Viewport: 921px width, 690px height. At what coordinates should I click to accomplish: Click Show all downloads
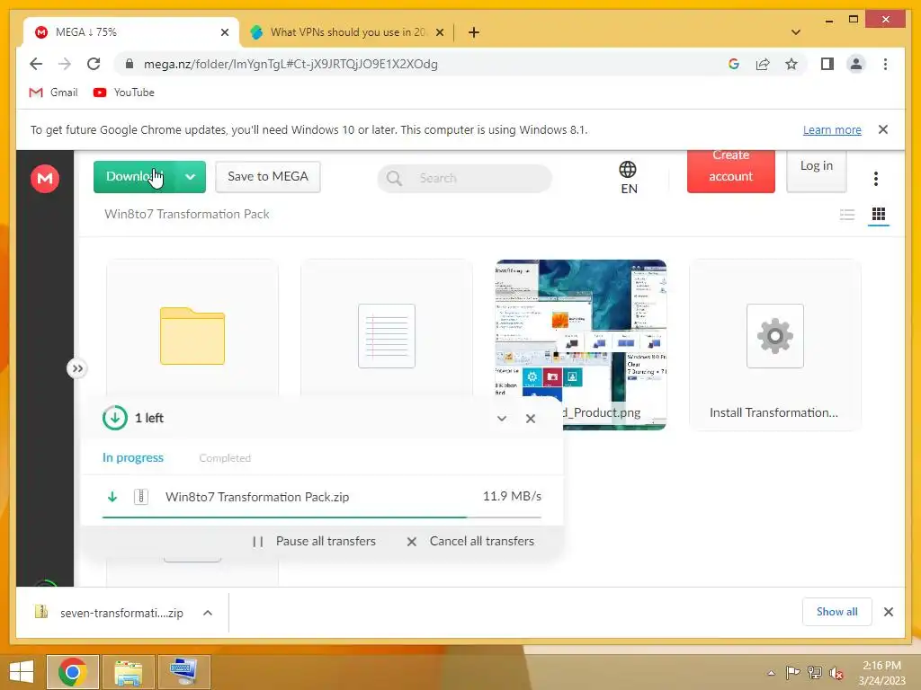pos(836,612)
